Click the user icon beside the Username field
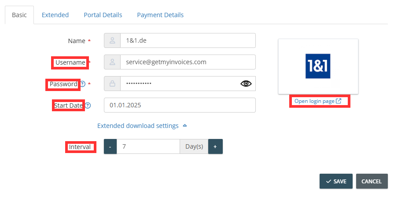The image size is (394, 197). pos(112,62)
